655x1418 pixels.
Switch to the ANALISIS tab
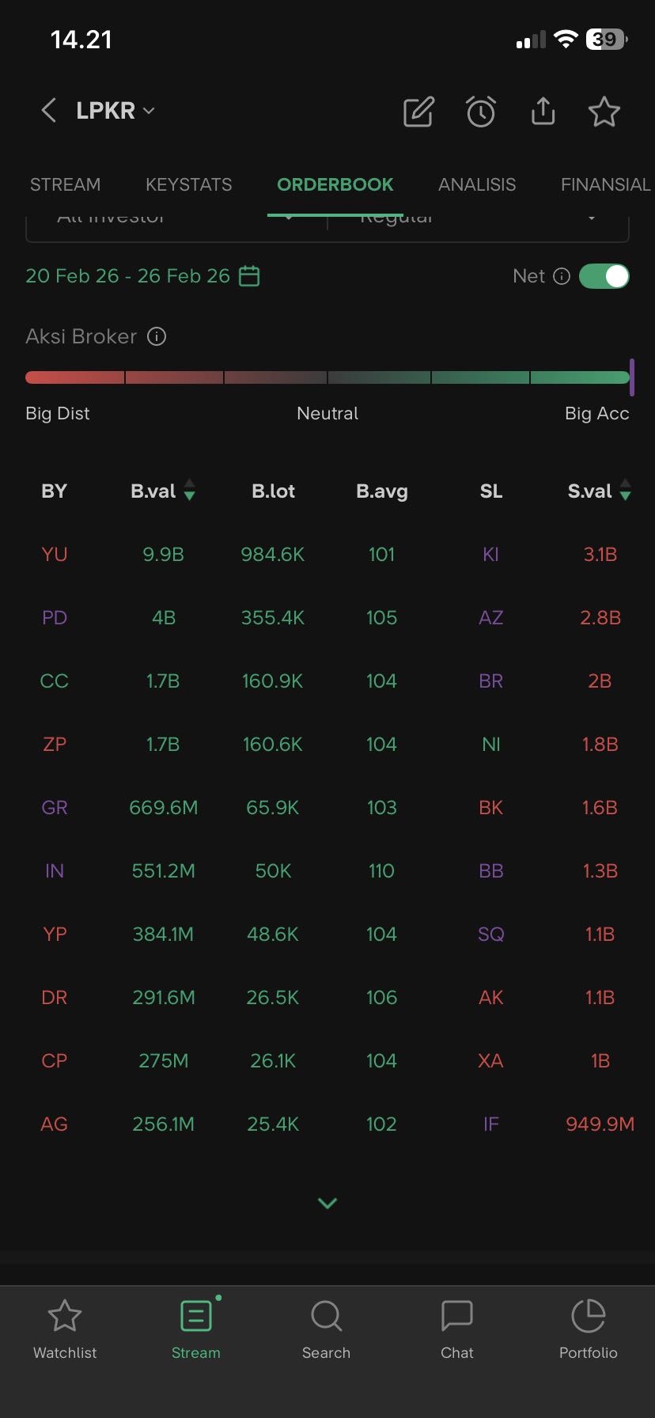coord(477,184)
